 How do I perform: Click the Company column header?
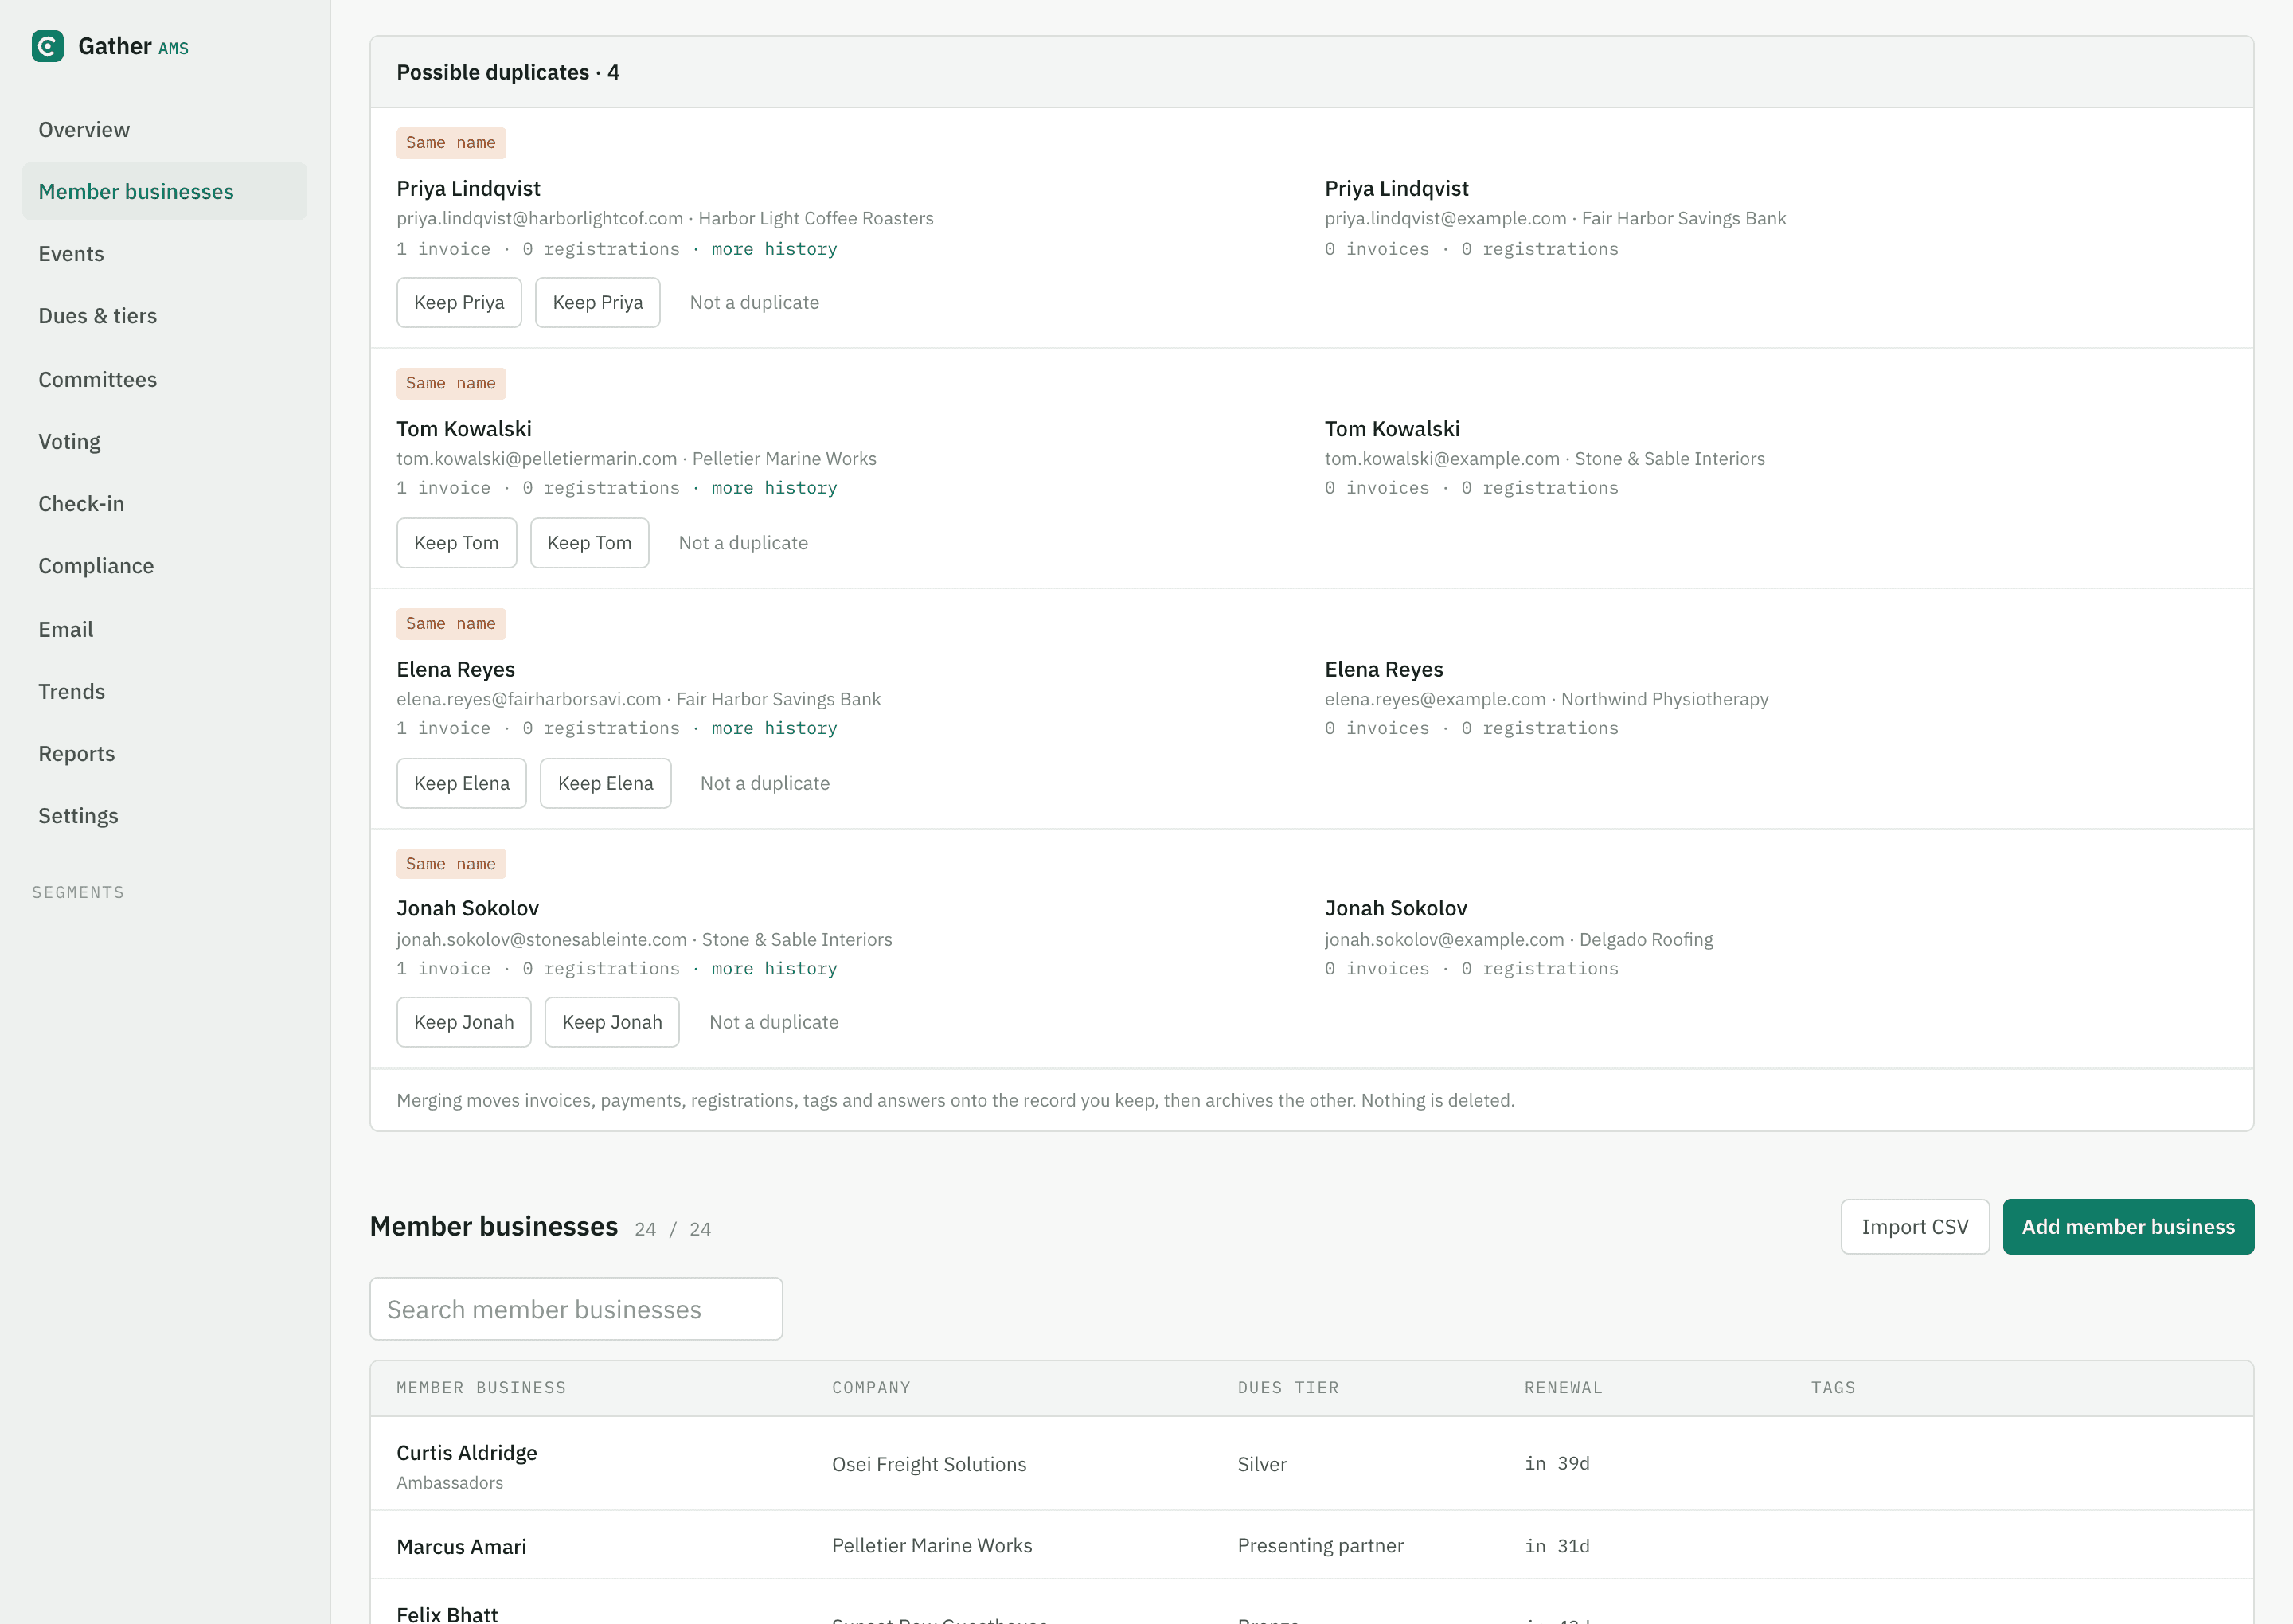point(871,1388)
